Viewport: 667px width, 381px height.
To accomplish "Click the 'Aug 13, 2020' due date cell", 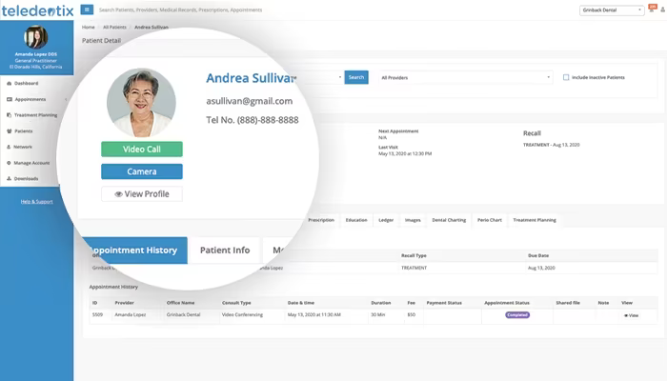I will pyautogui.click(x=541, y=268).
